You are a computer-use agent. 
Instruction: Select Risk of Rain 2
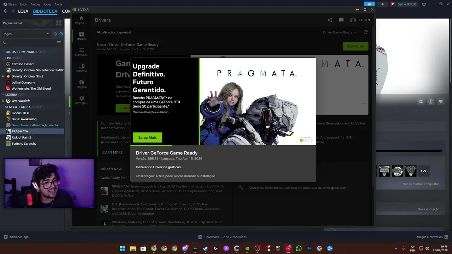(x=21, y=138)
